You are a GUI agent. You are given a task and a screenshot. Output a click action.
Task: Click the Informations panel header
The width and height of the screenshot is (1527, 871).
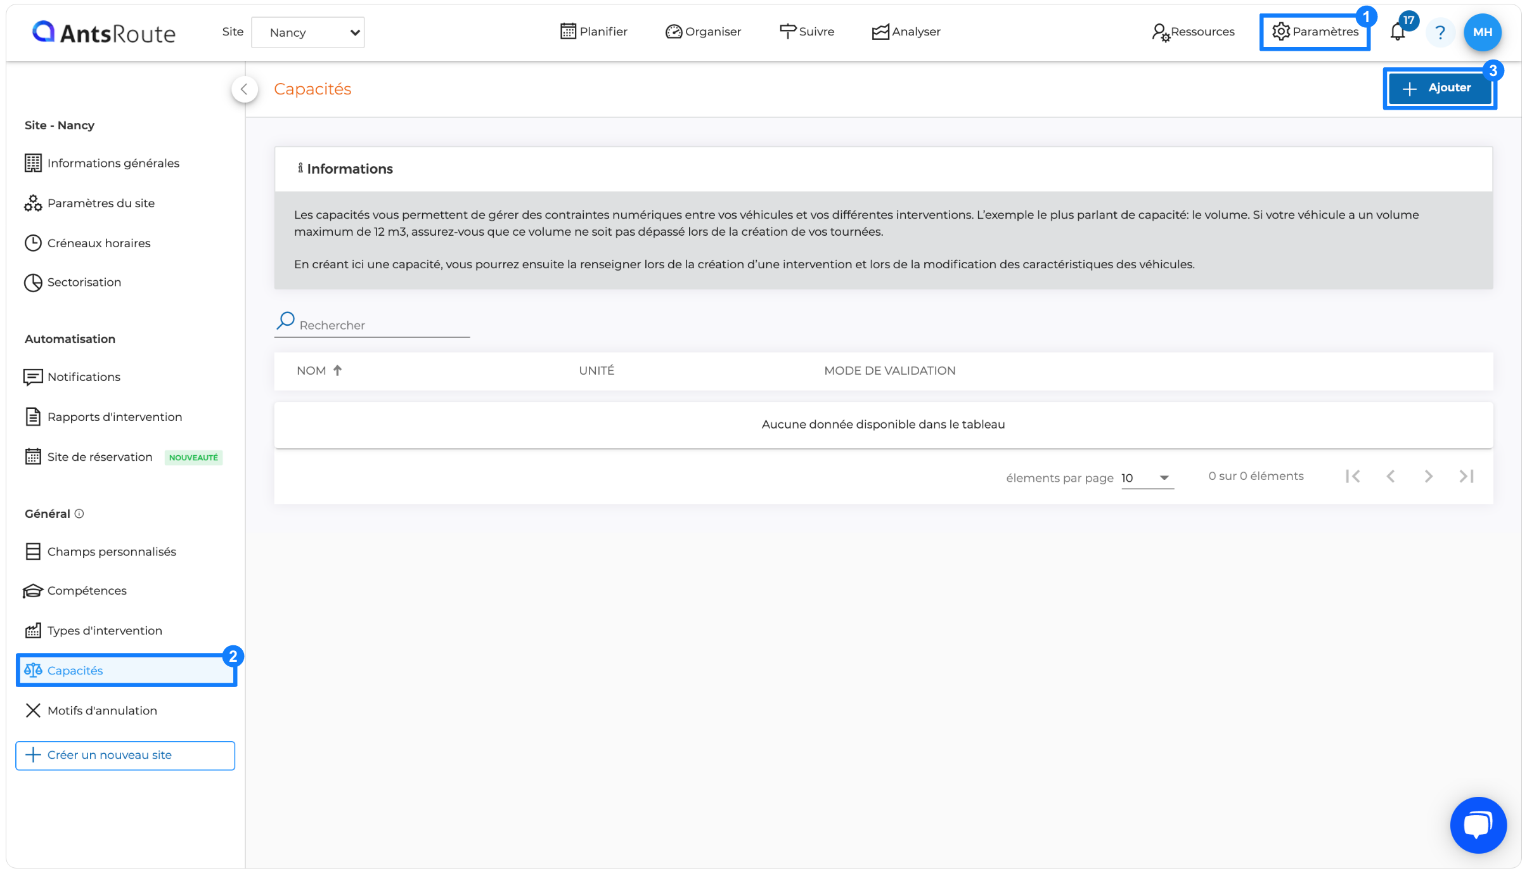884,169
